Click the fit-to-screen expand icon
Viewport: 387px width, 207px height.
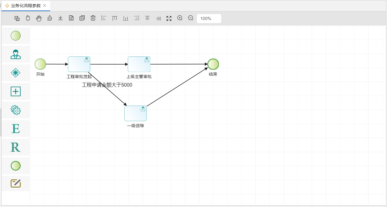click(169, 18)
